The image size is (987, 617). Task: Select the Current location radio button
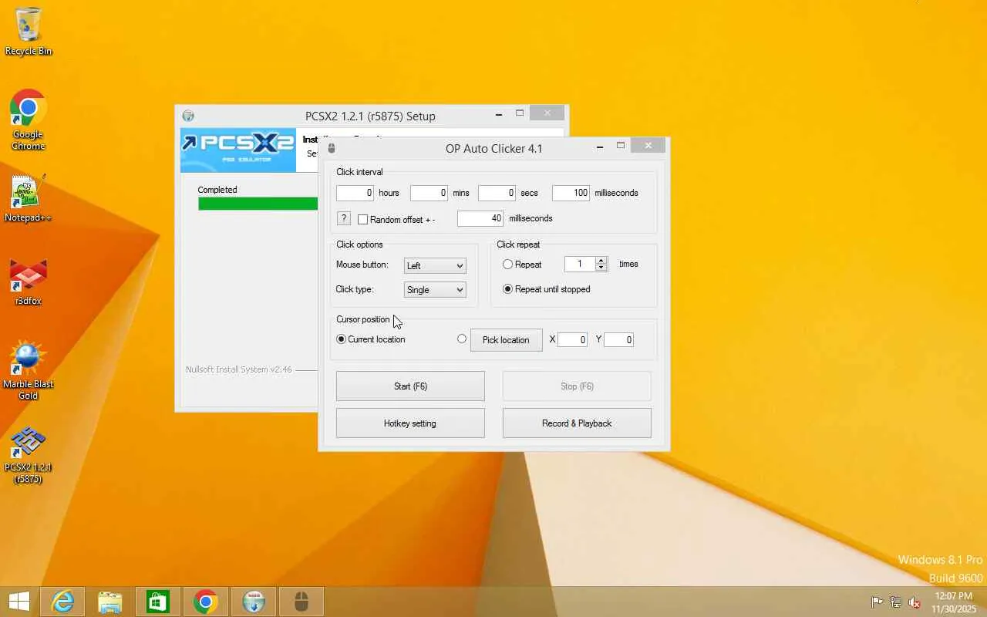(x=341, y=339)
